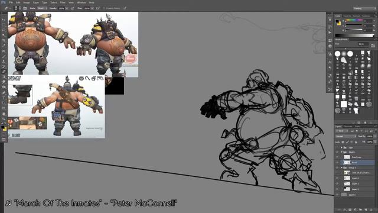Switch to the Swatches tab
378x213 pixels.
[x=347, y=16]
